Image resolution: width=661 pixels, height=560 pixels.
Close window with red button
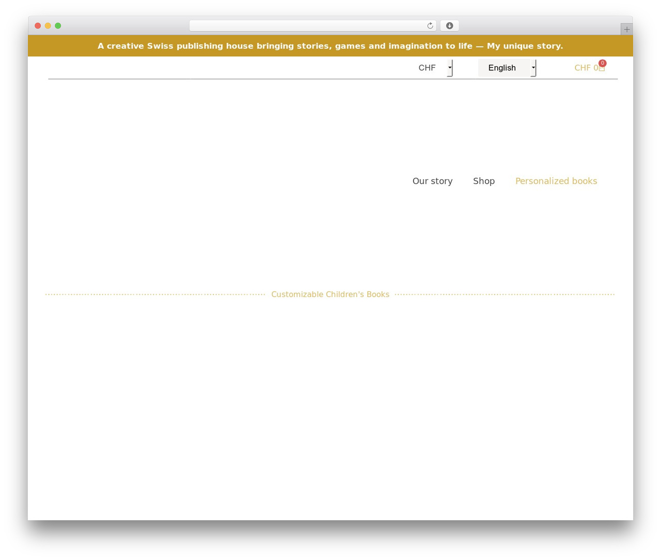(x=38, y=26)
